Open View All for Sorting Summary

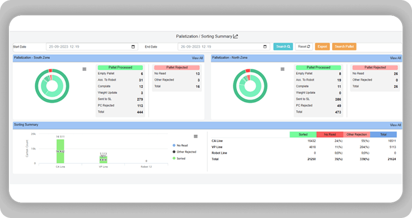[395, 125]
